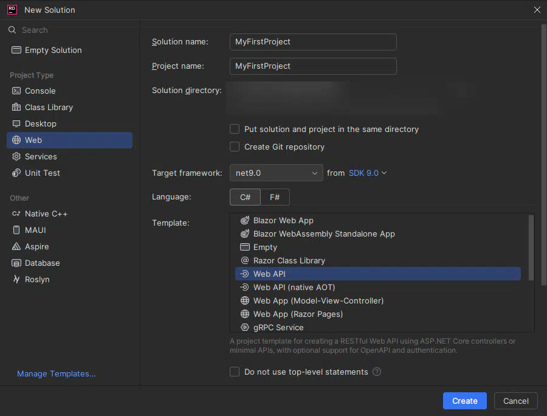
Task: Open the Manage Templates link
Action: pyautogui.click(x=56, y=373)
